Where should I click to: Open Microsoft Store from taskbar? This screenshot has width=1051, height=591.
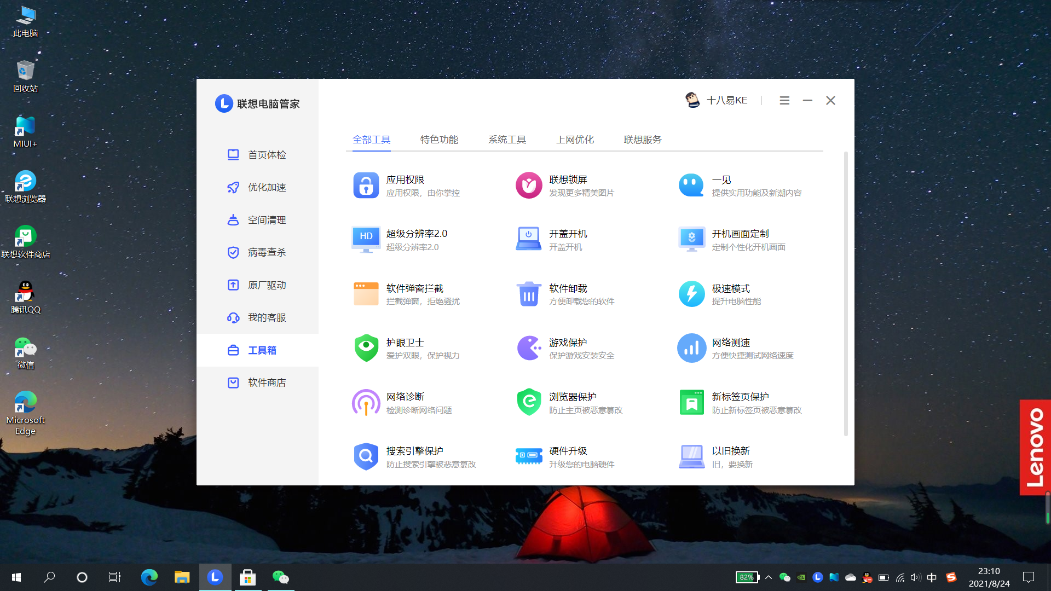coord(247,577)
